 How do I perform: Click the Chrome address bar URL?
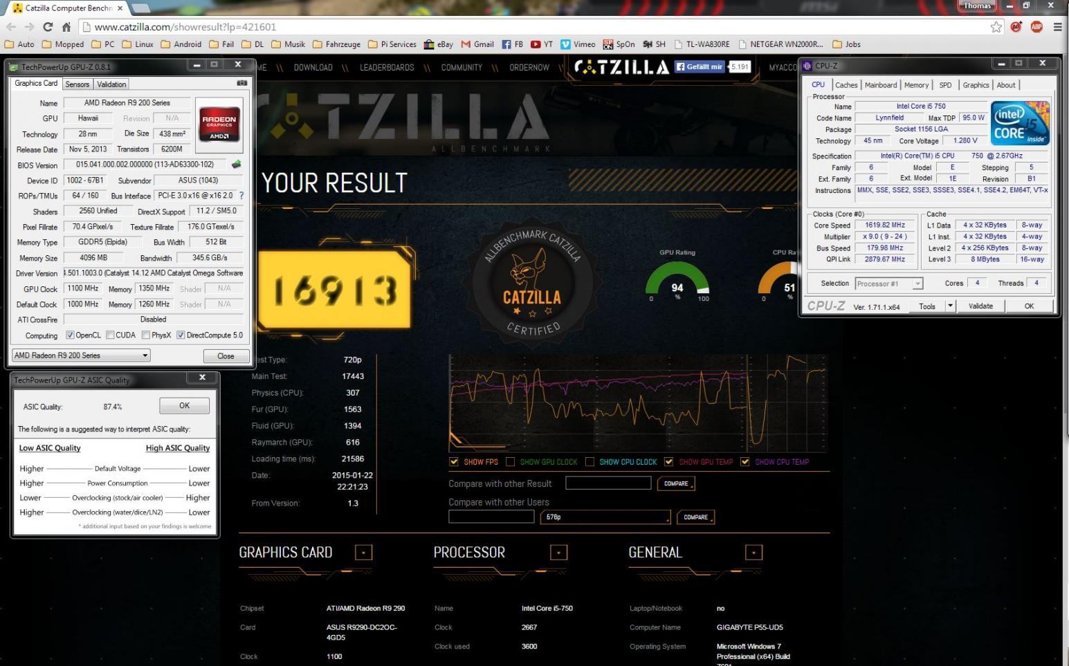click(x=185, y=27)
